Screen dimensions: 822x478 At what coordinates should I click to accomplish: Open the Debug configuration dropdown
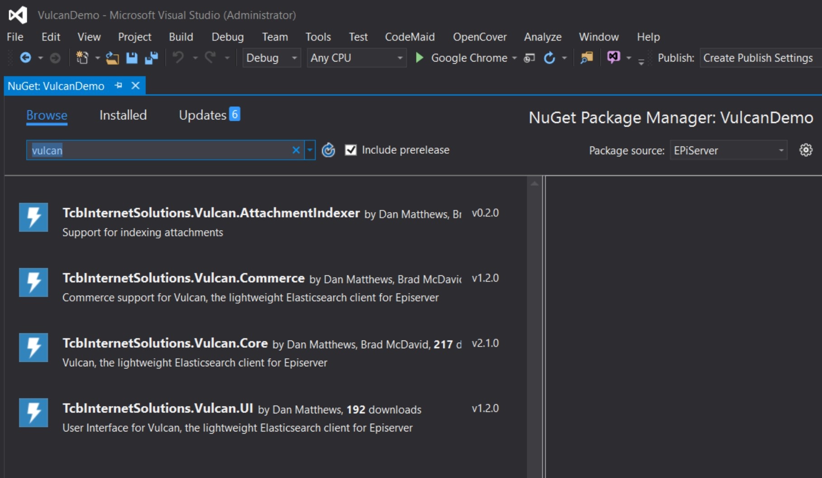coord(272,58)
